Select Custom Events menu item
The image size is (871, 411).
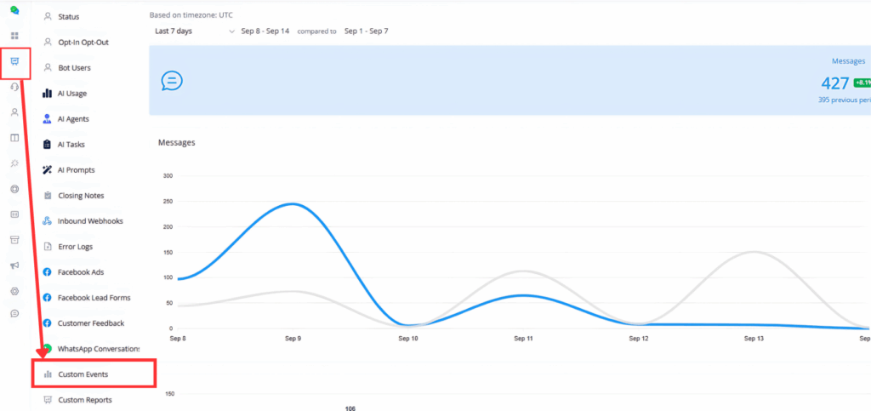(83, 374)
